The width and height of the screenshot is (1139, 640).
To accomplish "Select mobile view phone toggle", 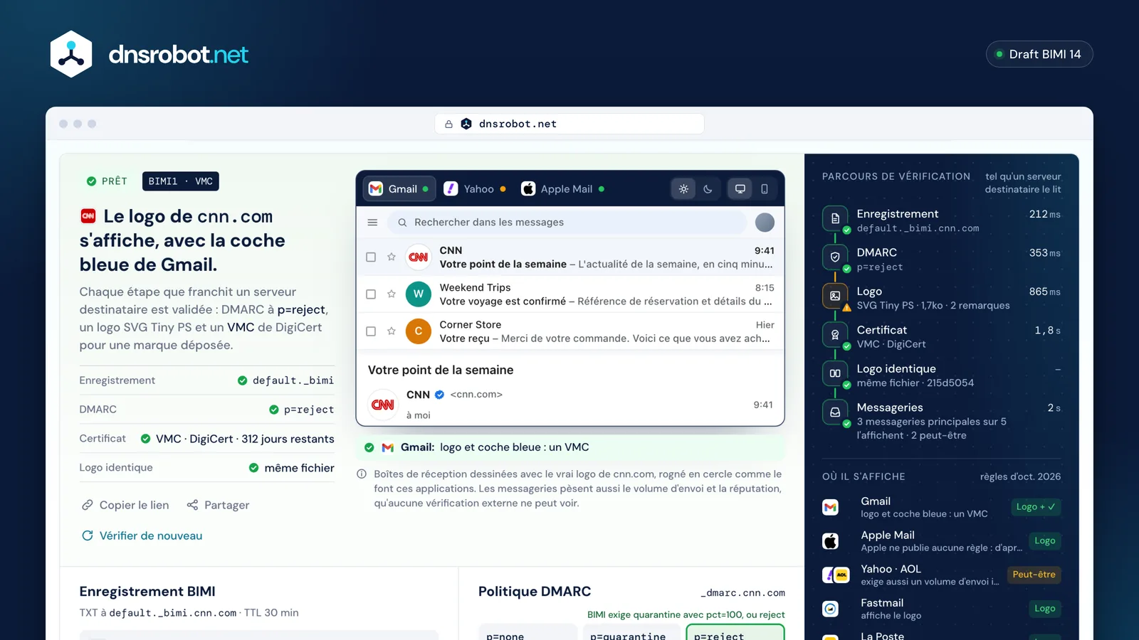I will click(765, 189).
